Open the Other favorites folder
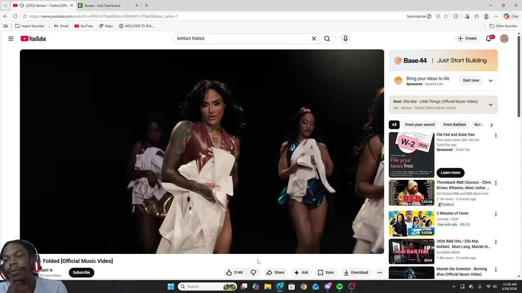This screenshot has width=522, height=293. click(503, 26)
